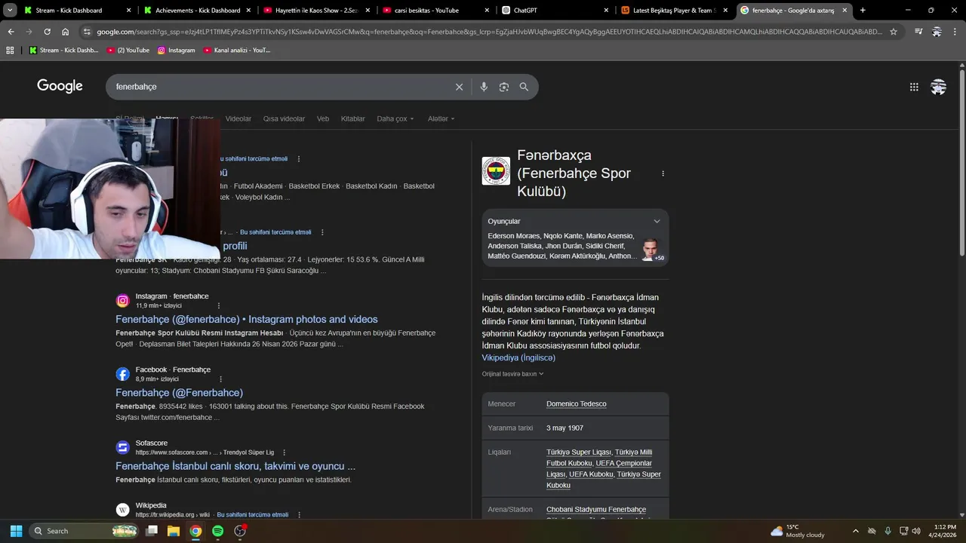Switch to the Qısa videolar tab
Screen dimensions: 966x543
pos(284,119)
